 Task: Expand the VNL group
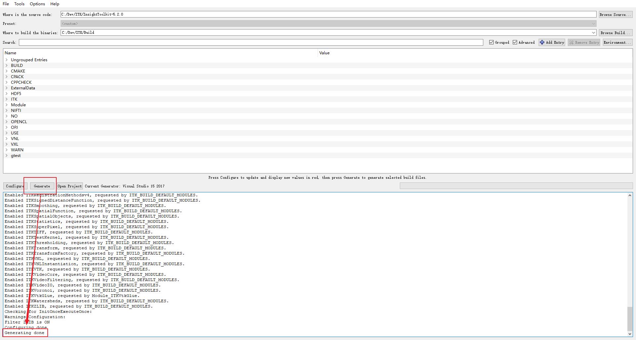tap(7, 139)
